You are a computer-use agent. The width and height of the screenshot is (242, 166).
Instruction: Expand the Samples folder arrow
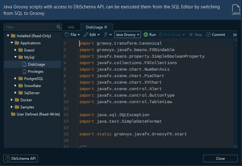[11, 107]
